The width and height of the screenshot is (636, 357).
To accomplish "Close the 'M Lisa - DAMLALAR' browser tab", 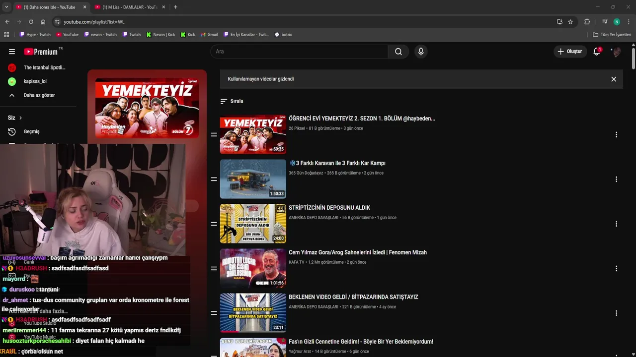I will pos(163,7).
